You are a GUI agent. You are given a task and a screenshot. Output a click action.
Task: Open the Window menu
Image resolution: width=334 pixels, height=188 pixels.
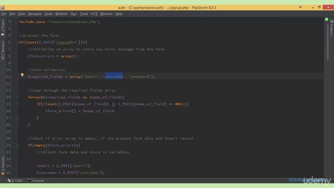click(x=106, y=14)
